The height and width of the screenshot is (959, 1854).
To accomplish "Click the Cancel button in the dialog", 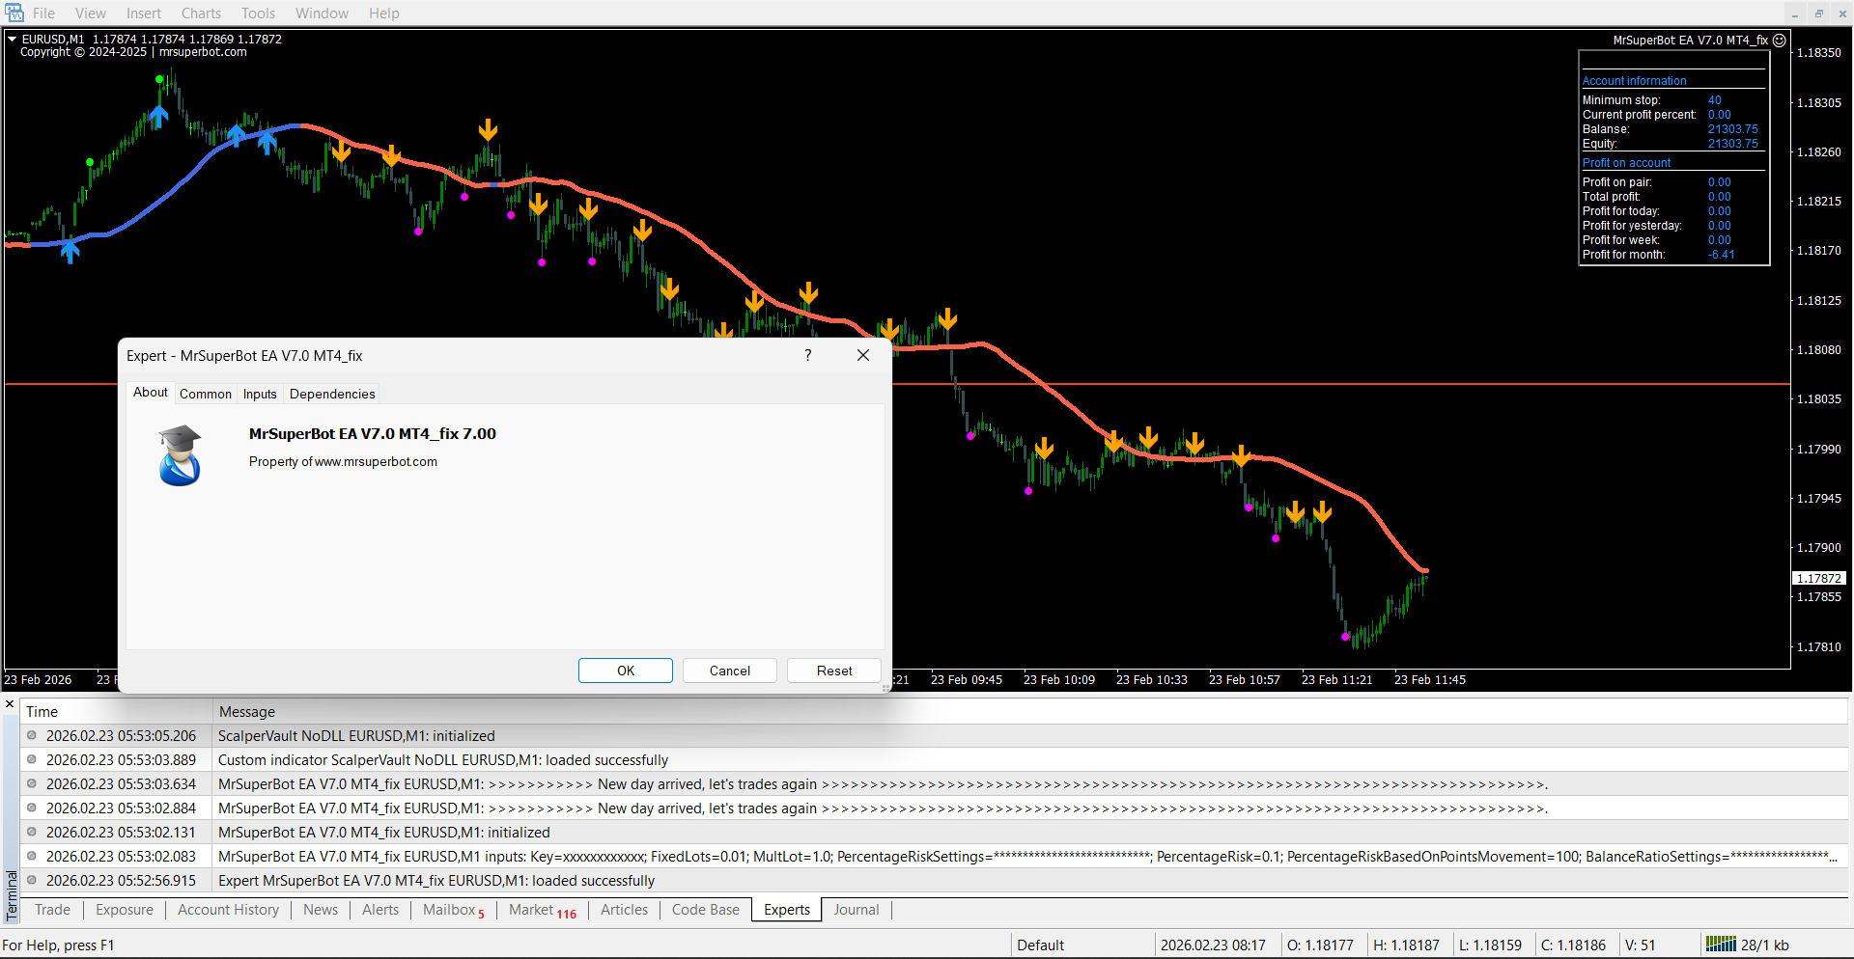I will click(x=729, y=671).
